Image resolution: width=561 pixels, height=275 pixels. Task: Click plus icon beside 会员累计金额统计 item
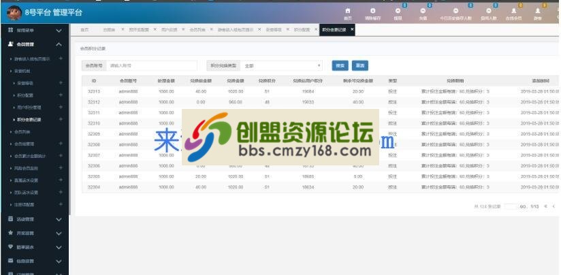click(x=61, y=156)
